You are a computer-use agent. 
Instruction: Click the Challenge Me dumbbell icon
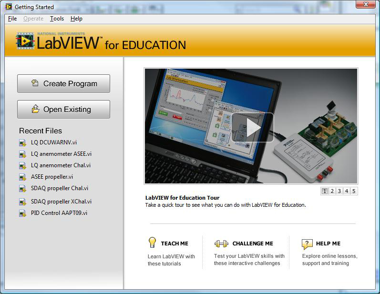pyautogui.click(x=221, y=243)
